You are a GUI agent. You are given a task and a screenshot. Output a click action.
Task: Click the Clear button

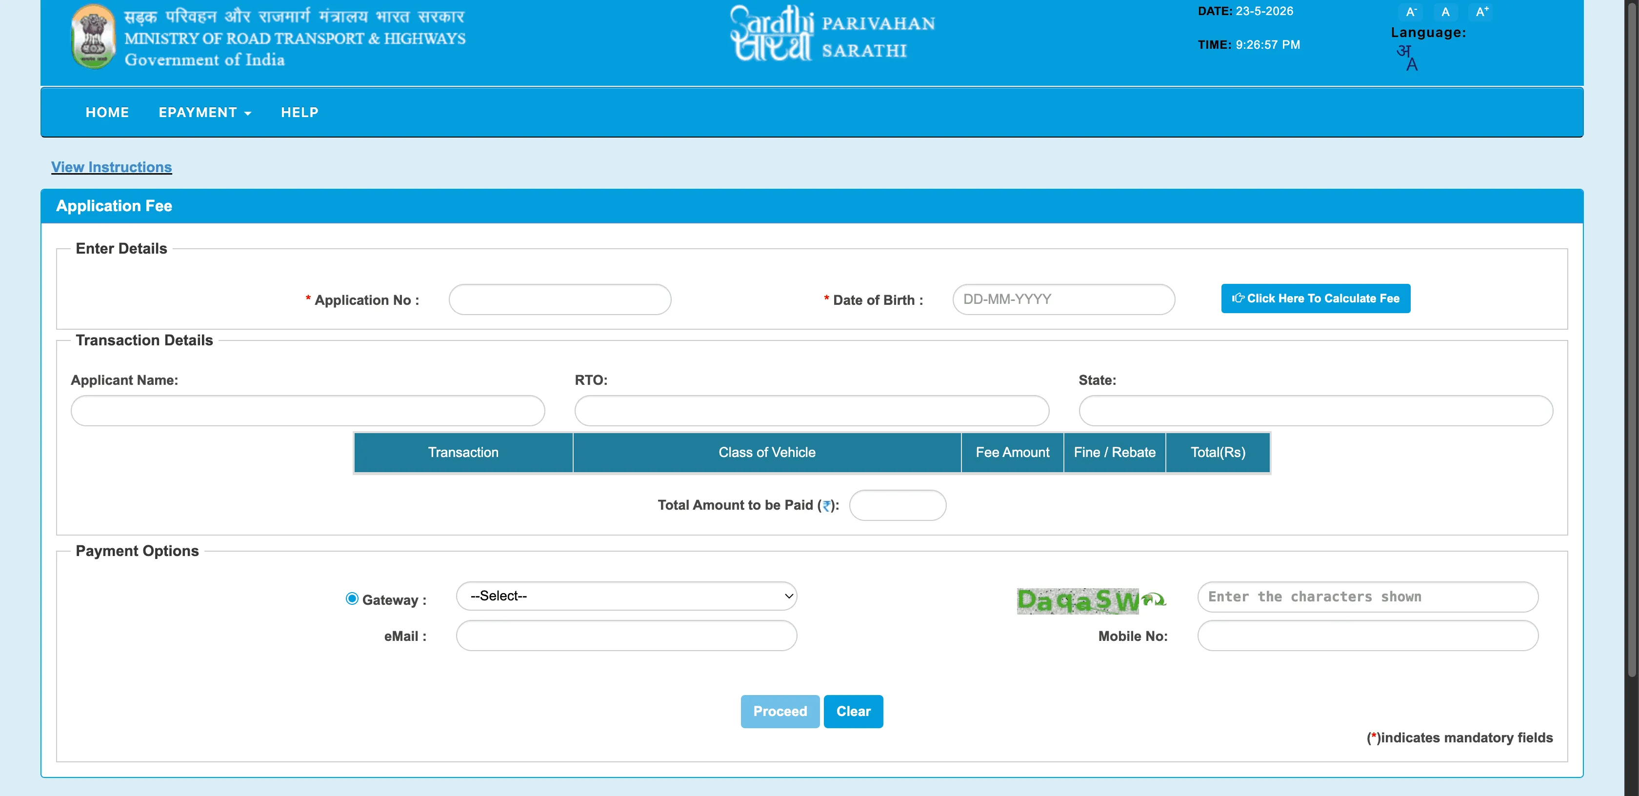click(853, 711)
